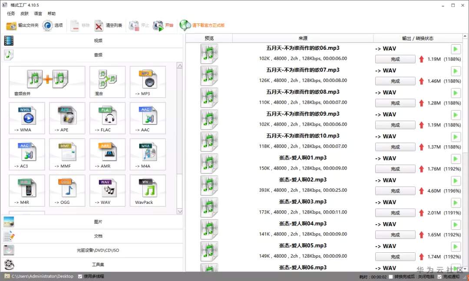Select the 张杰-爱人啊06.mp3 row title
Image resolution: width=469 pixels, height=281 pixels.
coord(303,268)
